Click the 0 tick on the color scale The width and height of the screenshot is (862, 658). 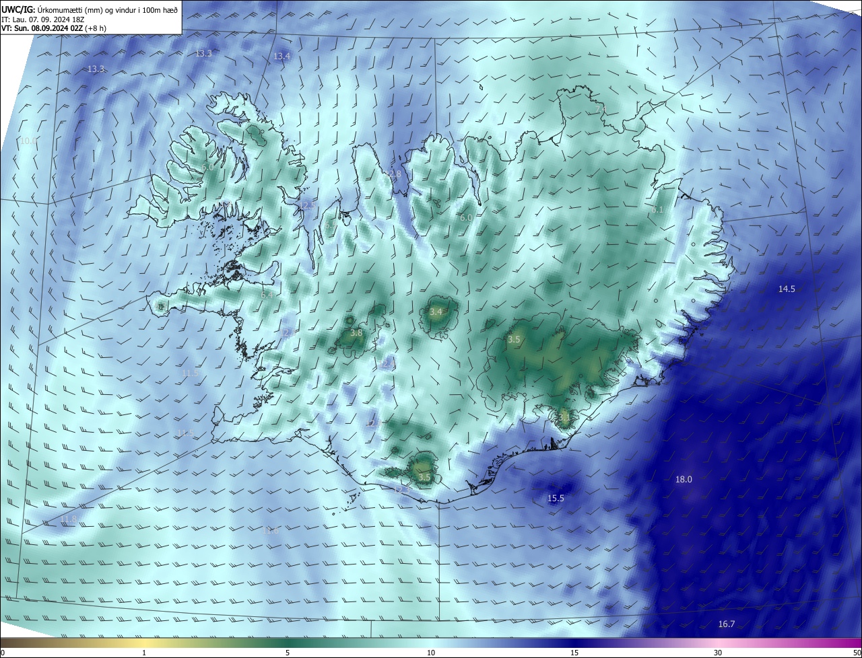click(3, 653)
